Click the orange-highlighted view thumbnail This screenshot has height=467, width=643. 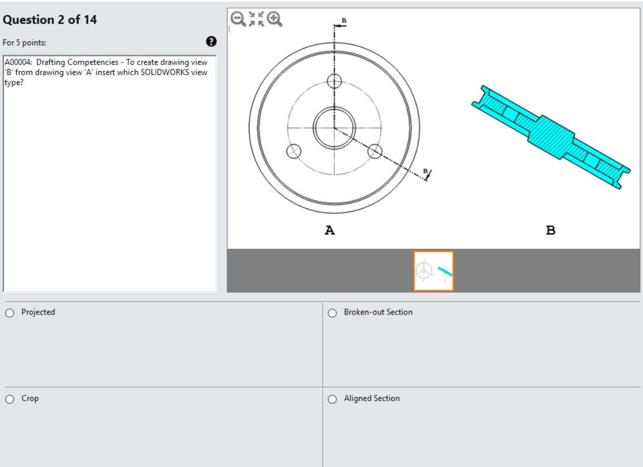[433, 270]
